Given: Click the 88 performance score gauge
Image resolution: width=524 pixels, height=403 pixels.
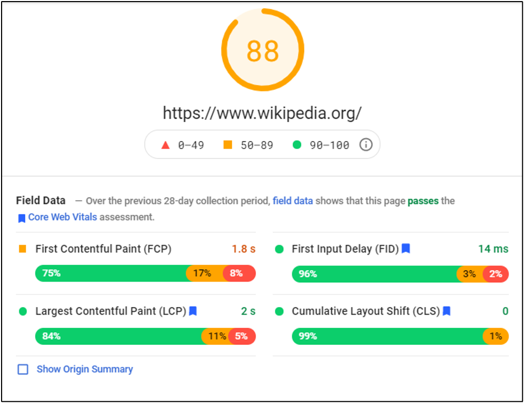Looking at the screenshot, I should 263,50.
